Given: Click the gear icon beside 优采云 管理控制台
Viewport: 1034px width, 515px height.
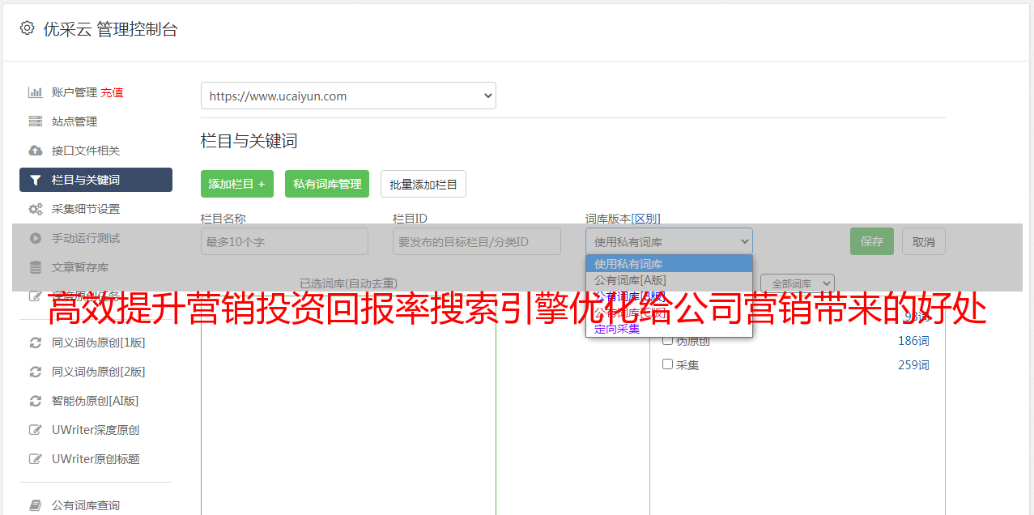Looking at the screenshot, I should tap(27, 28).
